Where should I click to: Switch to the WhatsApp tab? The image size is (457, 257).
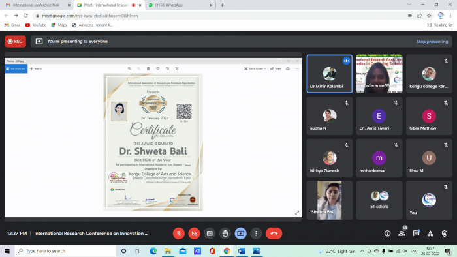point(180,5)
